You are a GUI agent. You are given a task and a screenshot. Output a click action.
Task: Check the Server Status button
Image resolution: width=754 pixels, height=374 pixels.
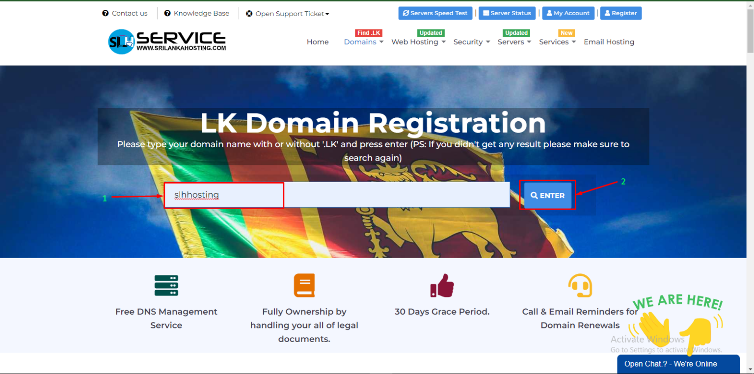click(507, 13)
